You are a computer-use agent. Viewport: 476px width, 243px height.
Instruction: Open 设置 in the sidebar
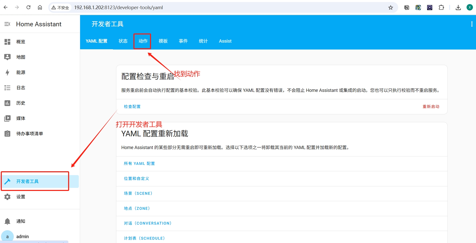(x=40, y=197)
